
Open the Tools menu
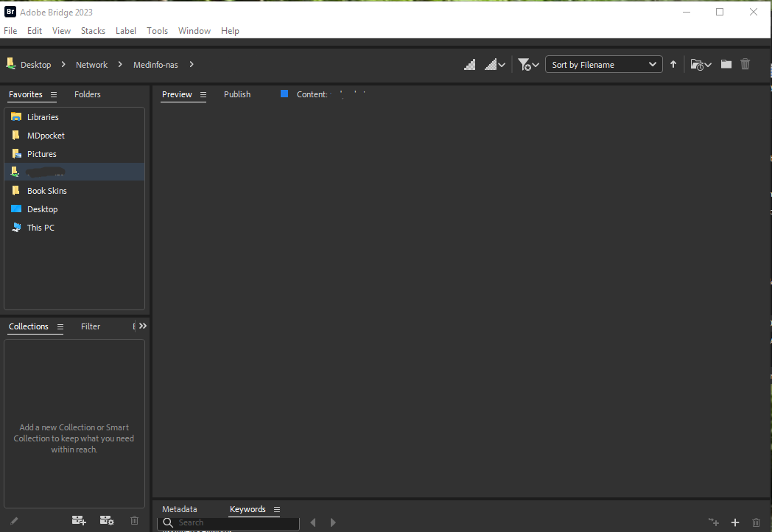point(157,30)
